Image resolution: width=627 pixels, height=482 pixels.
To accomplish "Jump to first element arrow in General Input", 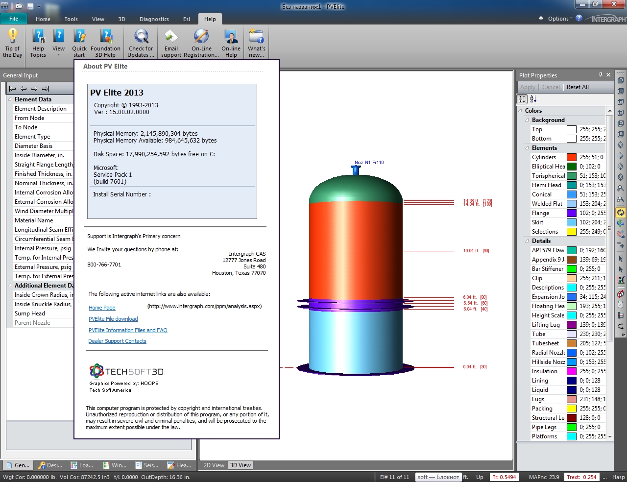I will [12, 89].
